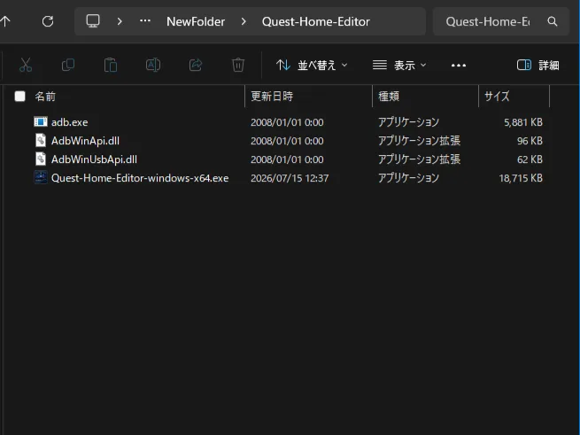Viewport: 580px width, 435px height.
Task: Select the Quest-Home-Editor-windows-x64.exe file
Action: 140,178
